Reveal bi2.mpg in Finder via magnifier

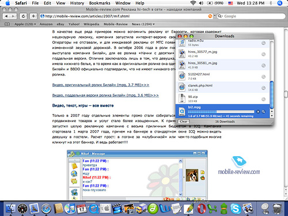pyautogui.click(x=263, y=112)
